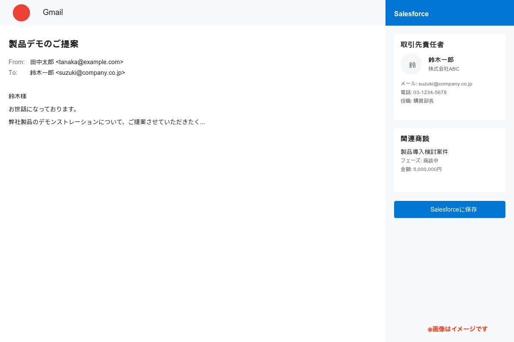
Task: Click the 鈴 contact avatar icon
Action: pos(411,64)
